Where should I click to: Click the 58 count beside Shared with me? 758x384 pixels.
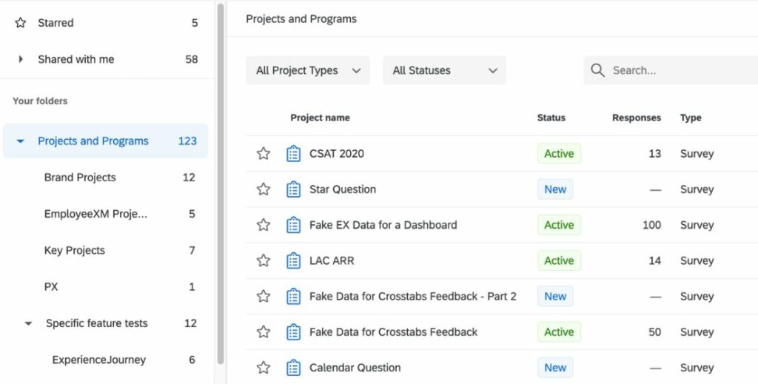pos(192,59)
